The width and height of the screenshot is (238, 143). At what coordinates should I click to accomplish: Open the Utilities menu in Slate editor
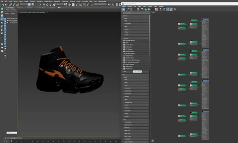click(x=161, y=6)
